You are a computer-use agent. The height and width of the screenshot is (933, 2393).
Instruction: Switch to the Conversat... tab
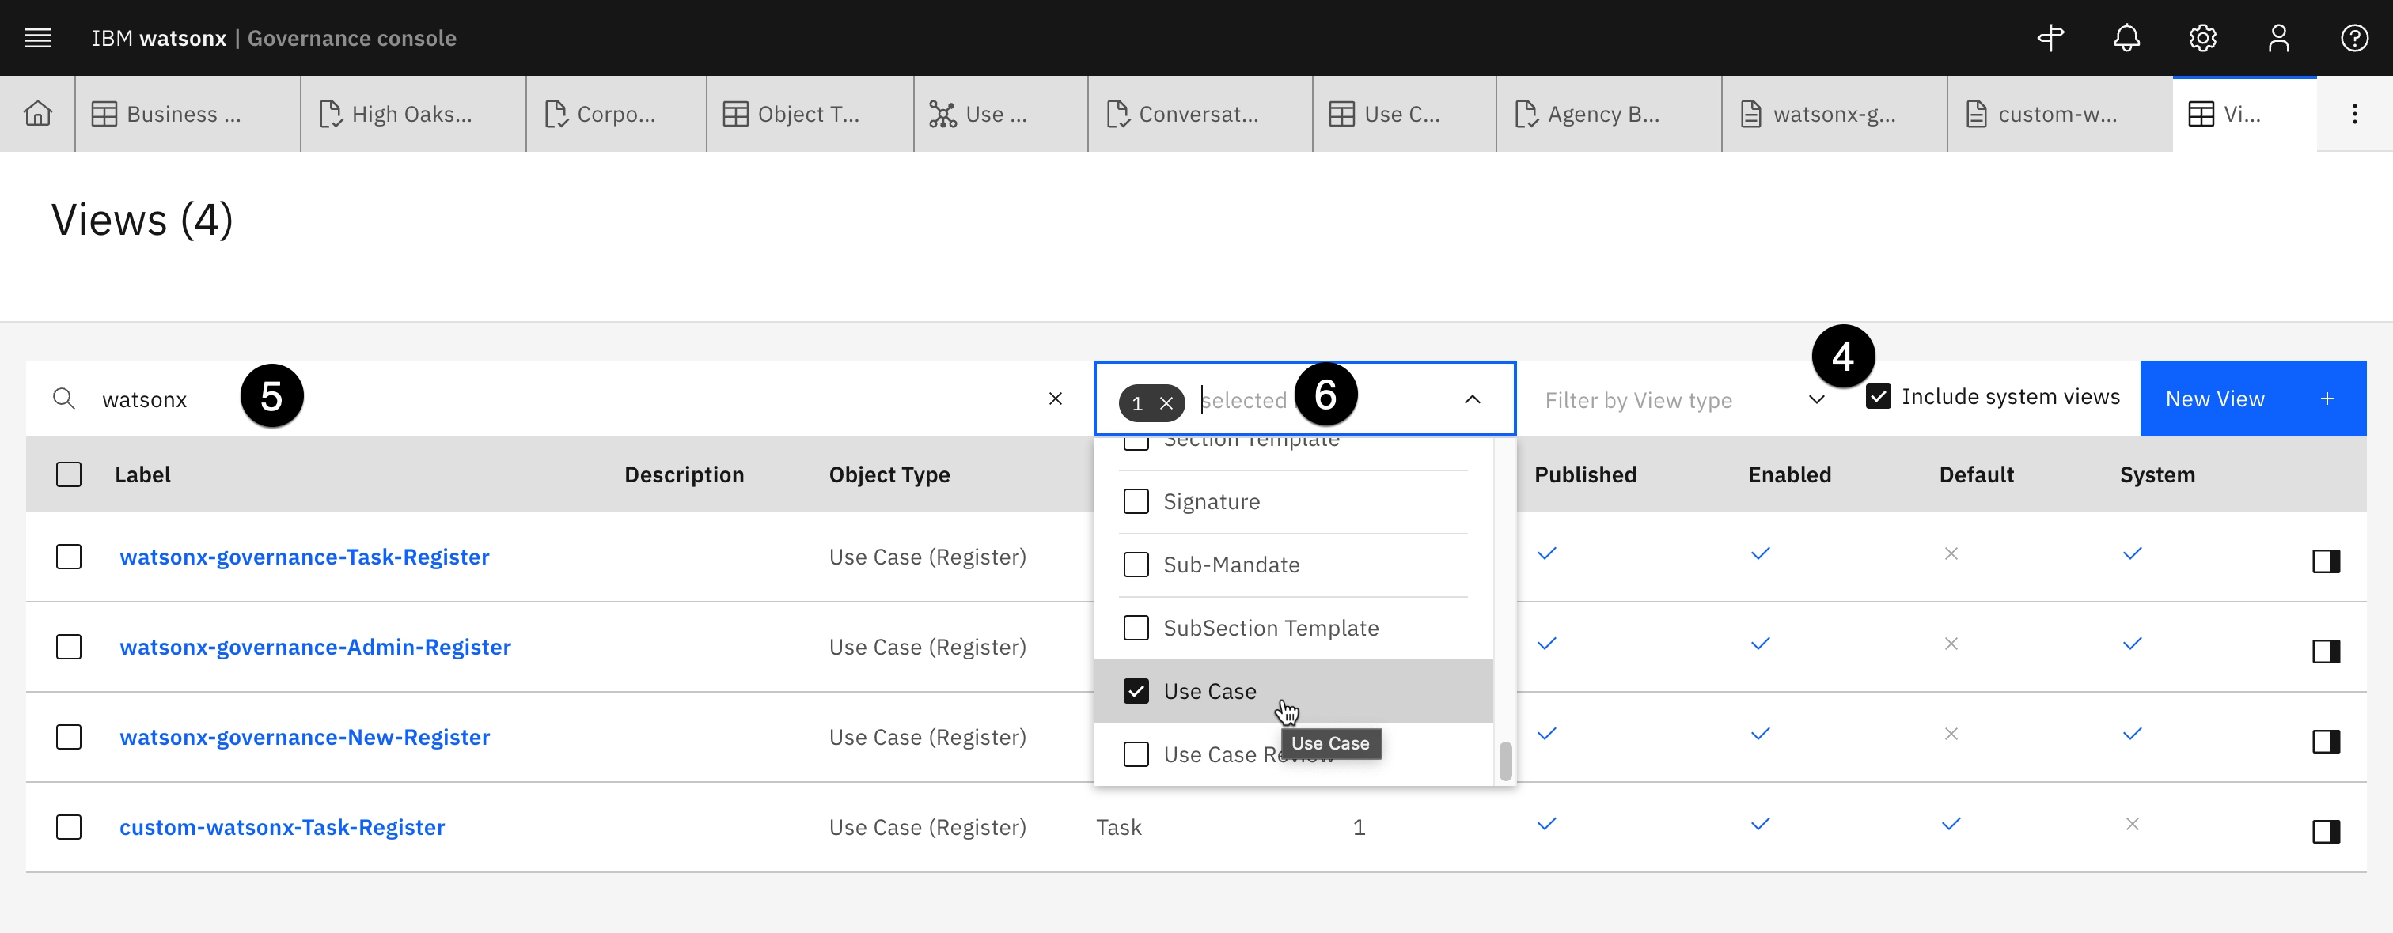click(x=1200, y=113)
